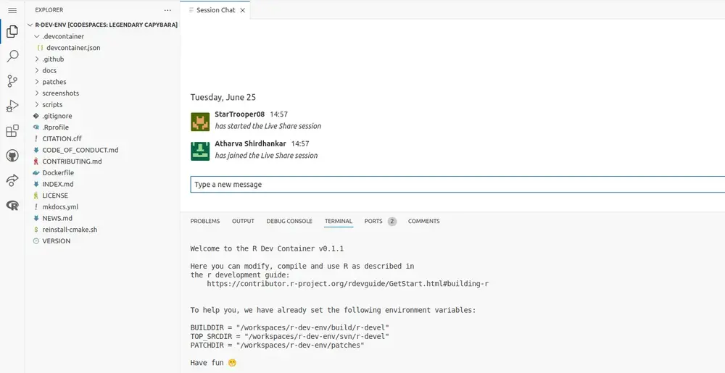Open the Explorer view in activity bar
The height and width of the screenshot is (373, 725).
[12, 32]
